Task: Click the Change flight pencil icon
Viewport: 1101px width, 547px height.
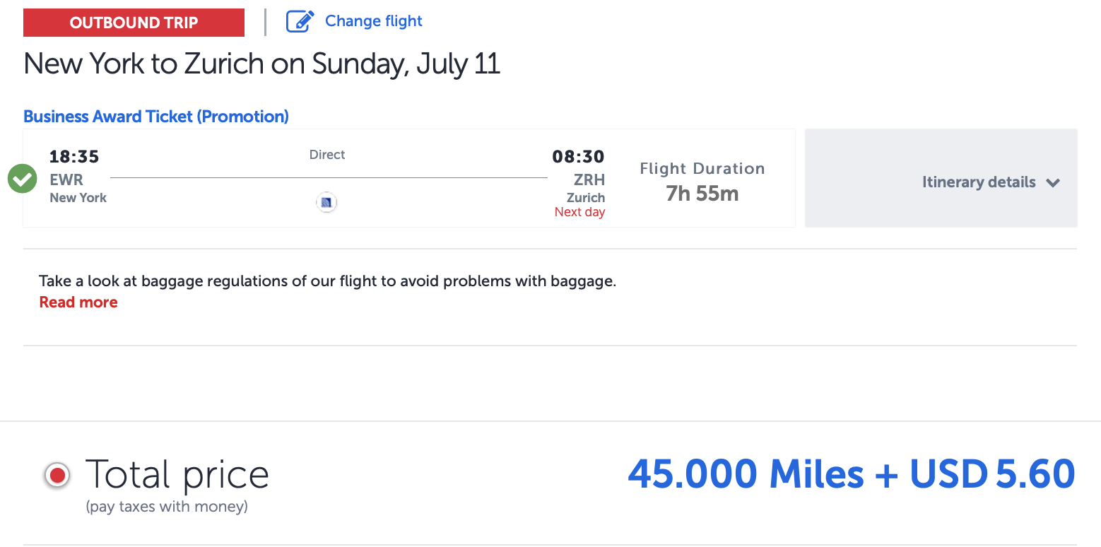Action: click(300, 21)
